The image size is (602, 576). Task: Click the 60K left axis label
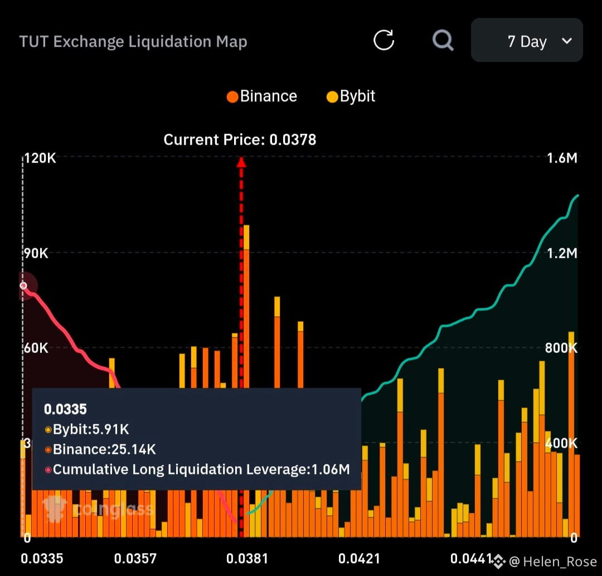coord(36,348)
